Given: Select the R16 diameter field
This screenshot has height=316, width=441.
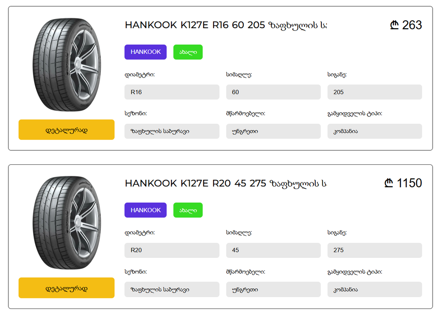Looking at the screenshot, I should click(172, 92).
